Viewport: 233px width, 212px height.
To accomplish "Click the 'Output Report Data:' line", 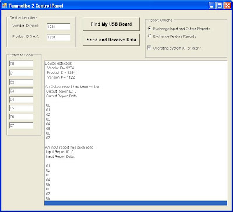I will 62,96.
